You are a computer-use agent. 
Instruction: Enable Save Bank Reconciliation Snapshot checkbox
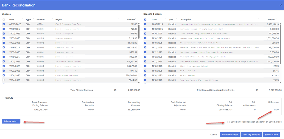point(228,122)
